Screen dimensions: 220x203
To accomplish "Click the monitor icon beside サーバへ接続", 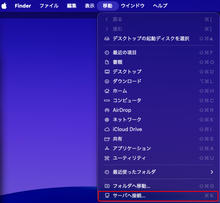I will pos(107,195).
